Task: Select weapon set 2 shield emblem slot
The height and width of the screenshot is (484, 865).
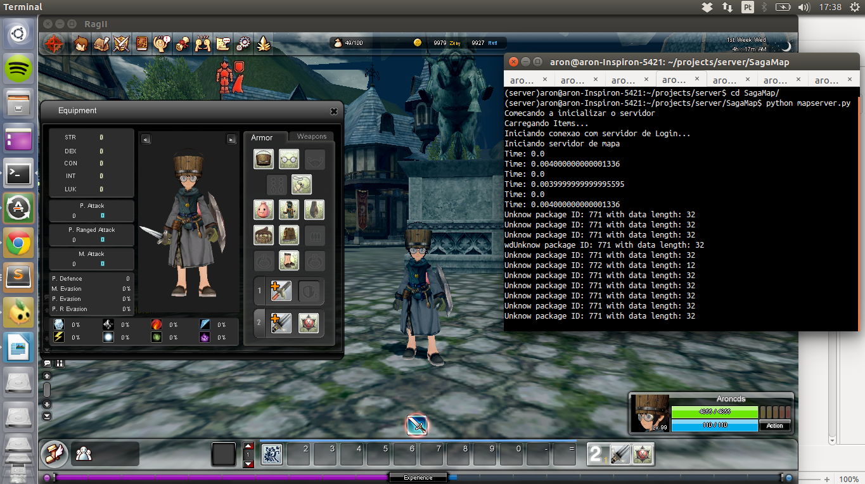Action: click(309, 323)
